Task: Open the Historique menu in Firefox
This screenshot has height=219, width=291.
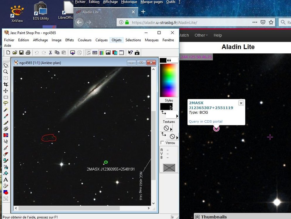Action: (x=129, y=2)
